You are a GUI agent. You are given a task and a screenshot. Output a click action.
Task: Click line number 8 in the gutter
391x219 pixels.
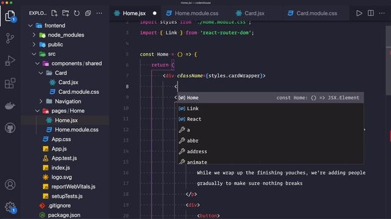127,86
